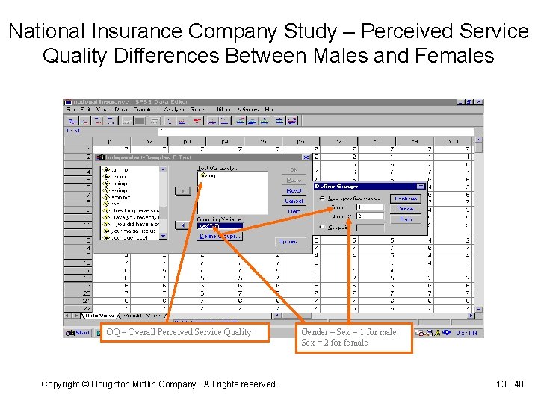This screenshot has height=403, width=538.
Task: Click Cancel in Define Groups dialog
Action: pos(406,209)
